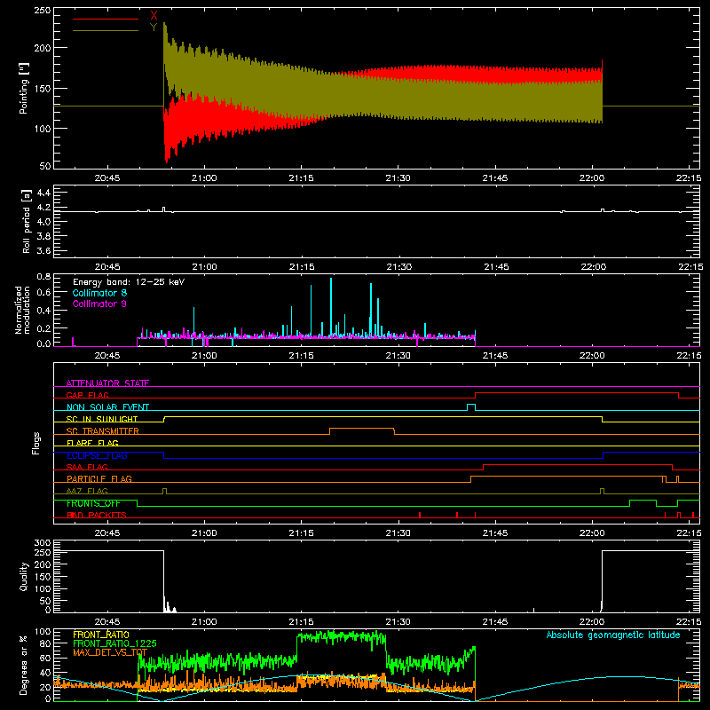
Task: Click the 'Degrees or %' axis title
Action: [x=24, y=665]
